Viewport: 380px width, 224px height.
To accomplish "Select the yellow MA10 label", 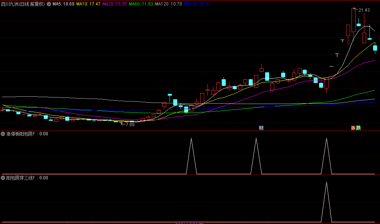I will click(88, 4).
